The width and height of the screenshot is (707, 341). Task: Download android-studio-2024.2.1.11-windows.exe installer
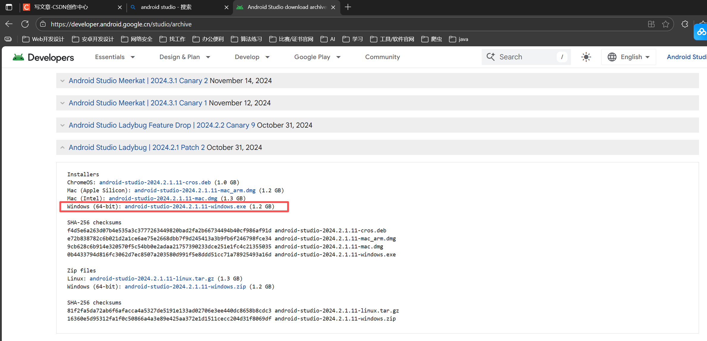pyautogui.click(x=185, y=206)
